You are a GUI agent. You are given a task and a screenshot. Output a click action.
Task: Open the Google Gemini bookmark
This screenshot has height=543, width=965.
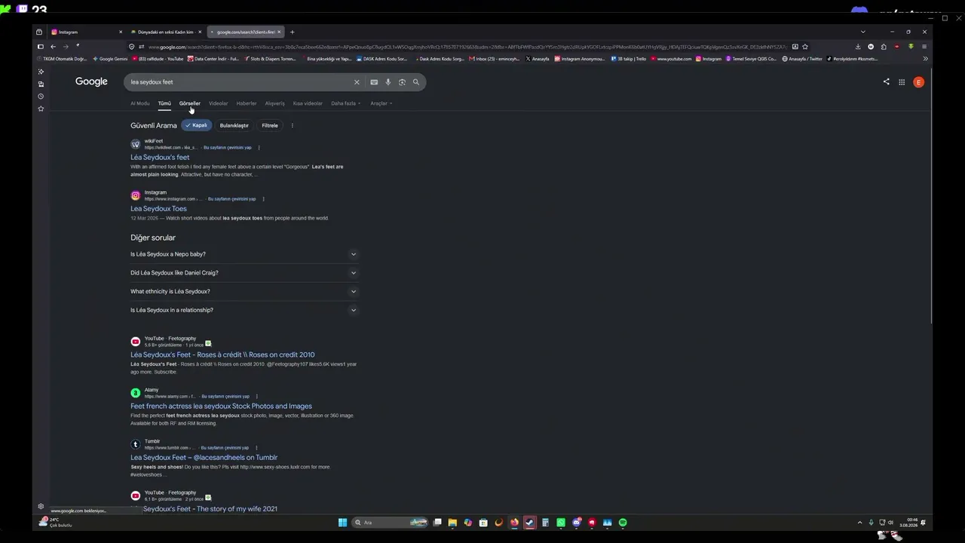click(x=111, y=59)
